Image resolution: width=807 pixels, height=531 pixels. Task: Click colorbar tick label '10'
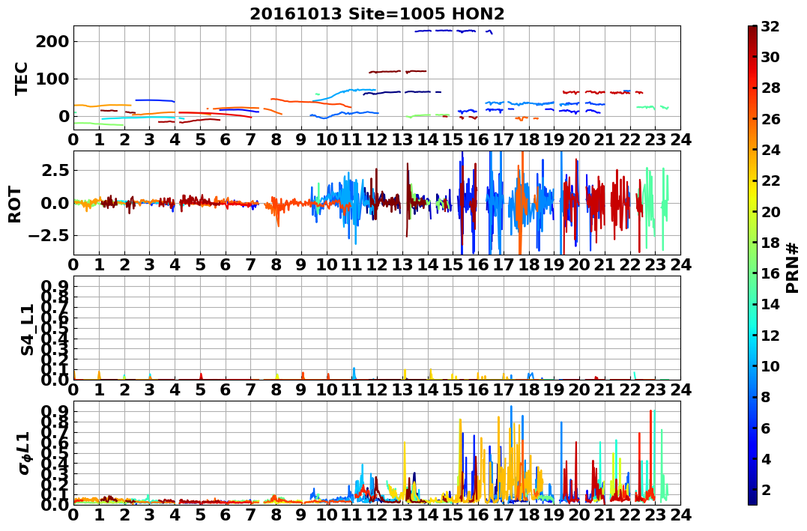(771, 365)
